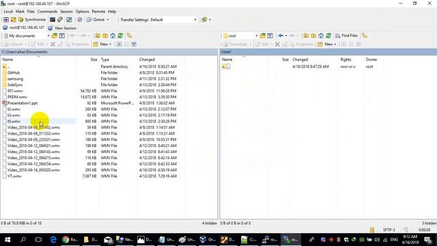
Task: Expand the My documents drive dropdown
Action: pyautogui.click(x=48, y=36)
